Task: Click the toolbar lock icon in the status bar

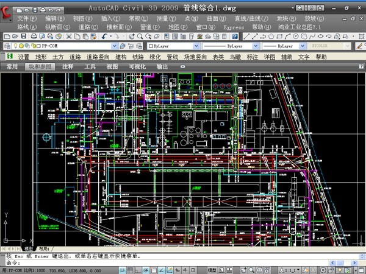Action: (x=332, y=270)
